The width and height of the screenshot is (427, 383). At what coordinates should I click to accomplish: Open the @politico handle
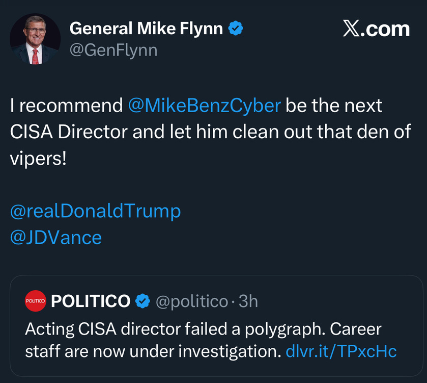pos(191,302)
